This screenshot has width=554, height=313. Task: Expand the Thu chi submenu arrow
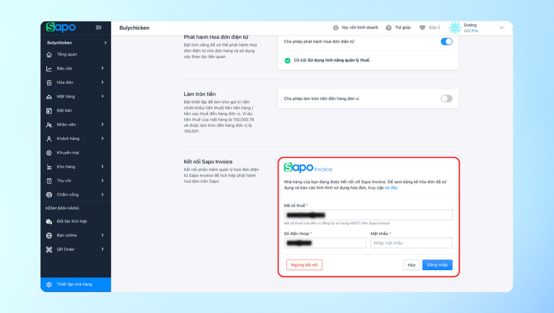click(103, 180)
